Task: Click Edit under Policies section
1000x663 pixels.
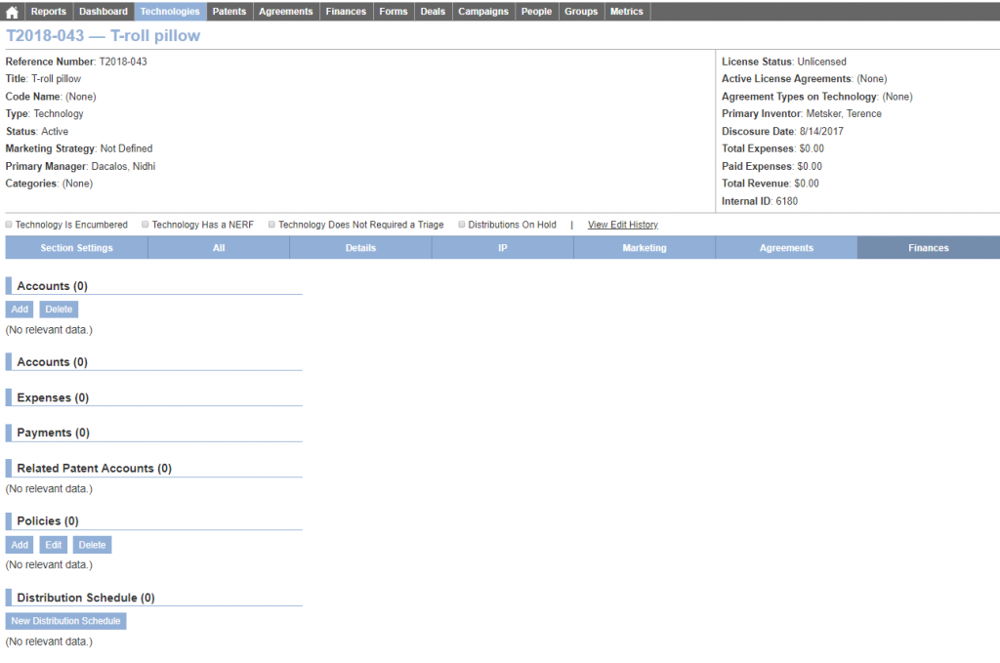Action: pyautogui.click(x=54, y=545)
